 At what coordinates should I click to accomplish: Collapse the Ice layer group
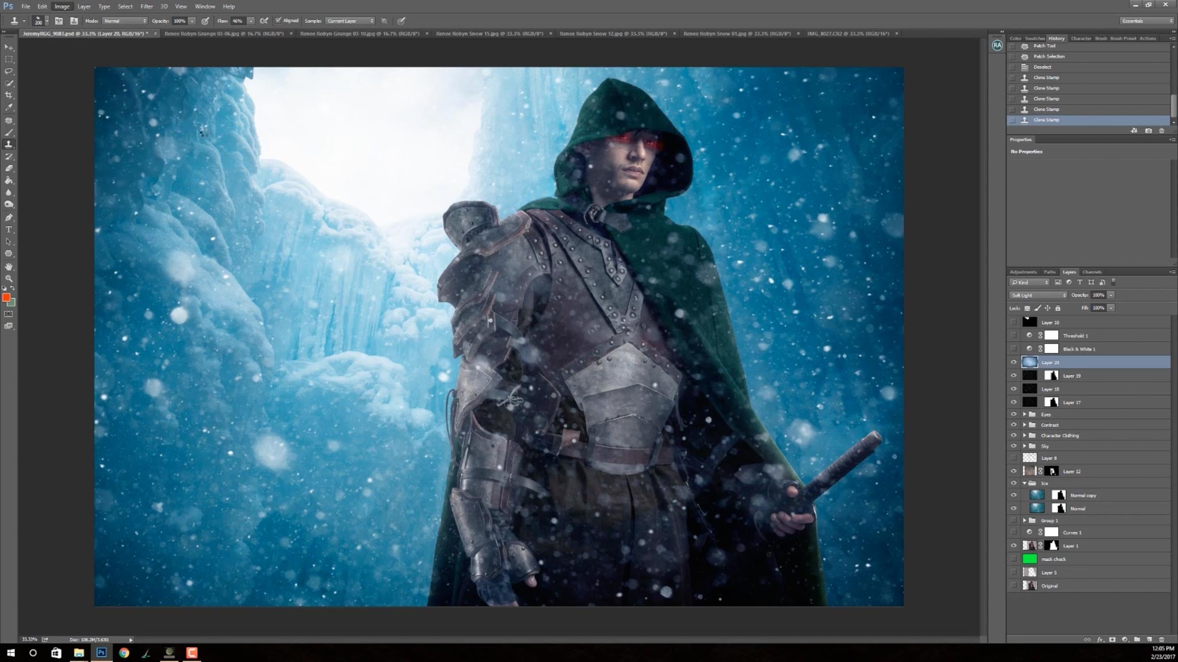(x=1024, y=483)
